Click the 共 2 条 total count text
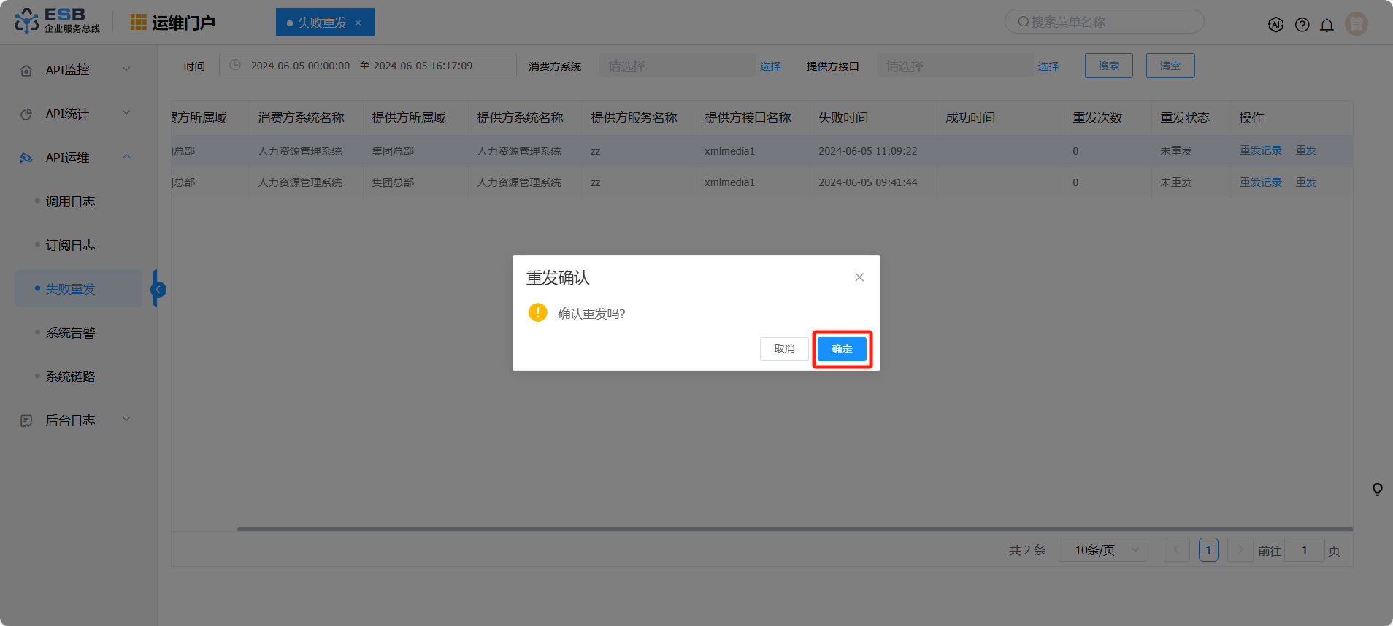1393x626 pixels. click(x=1027, y=550)
